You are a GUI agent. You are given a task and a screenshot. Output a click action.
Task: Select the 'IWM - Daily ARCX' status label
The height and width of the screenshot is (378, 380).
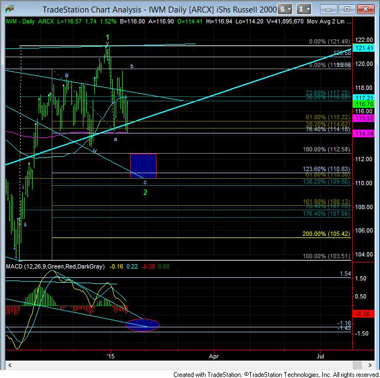point(30,21)
